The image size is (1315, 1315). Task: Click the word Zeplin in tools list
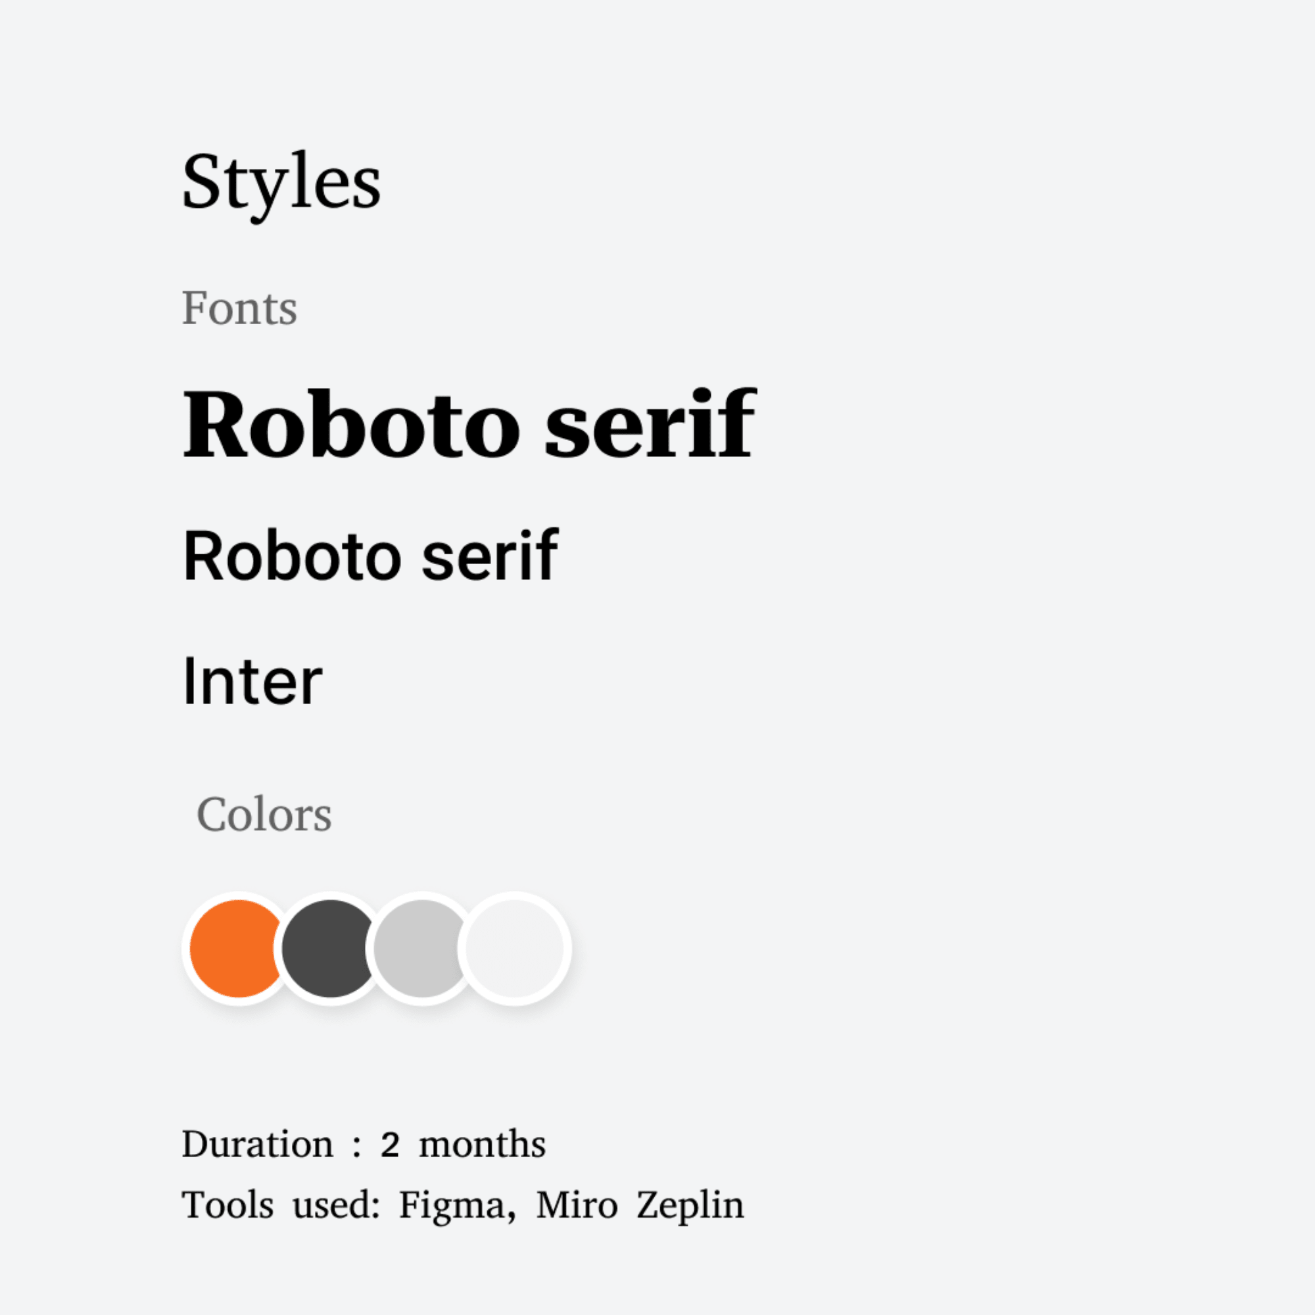click(690, 1205)
